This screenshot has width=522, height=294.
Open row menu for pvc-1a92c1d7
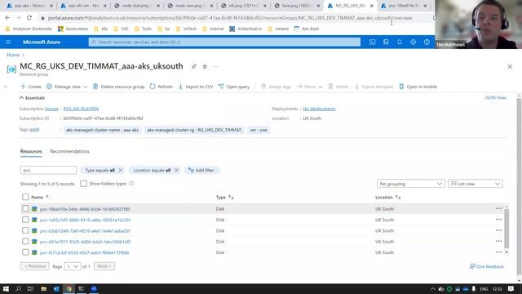(x=498, y=220)
